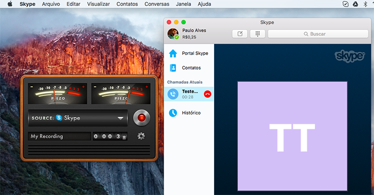Open the Editar menu
Screen dimensions: 374x195
pyautogui.click(x=73, y=4)
